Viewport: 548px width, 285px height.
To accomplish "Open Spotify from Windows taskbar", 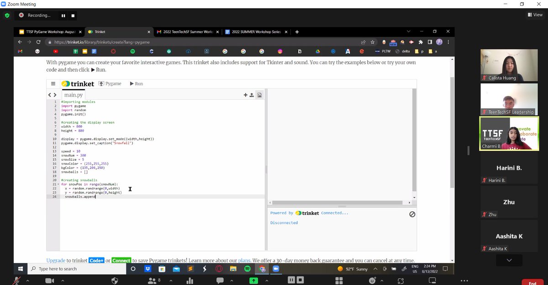I will [x=247, y=269].
